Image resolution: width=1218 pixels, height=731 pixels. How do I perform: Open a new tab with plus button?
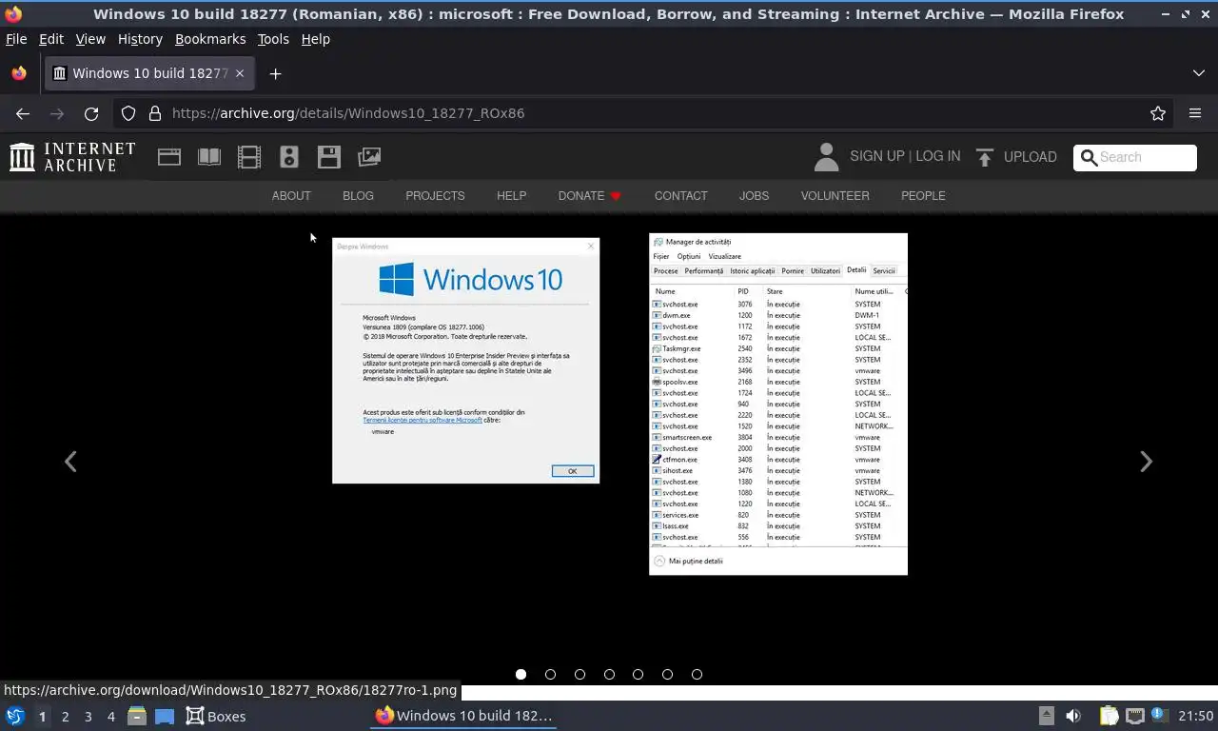pyautogui.click(x=275, y=73)
